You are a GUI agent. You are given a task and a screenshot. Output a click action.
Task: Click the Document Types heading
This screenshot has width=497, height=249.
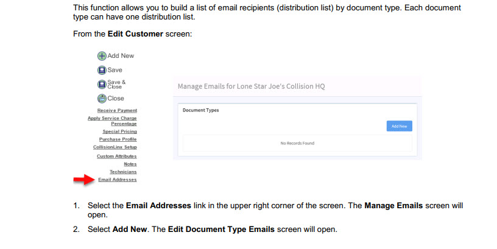(x=200, y=110)
